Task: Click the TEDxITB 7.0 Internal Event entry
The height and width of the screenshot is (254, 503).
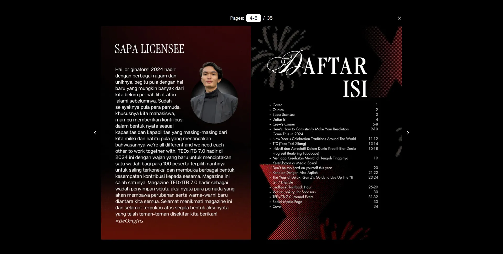Action: pyautogui.click(x=292, y=197)
